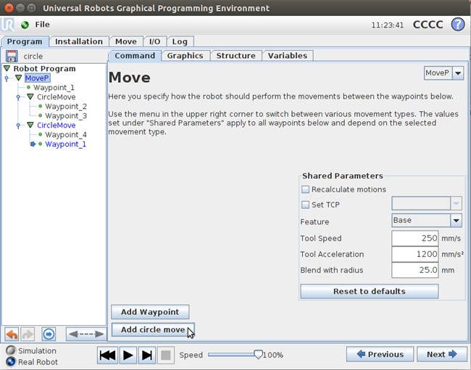
Task: Select the Robot Program root label
Action: 44,69
